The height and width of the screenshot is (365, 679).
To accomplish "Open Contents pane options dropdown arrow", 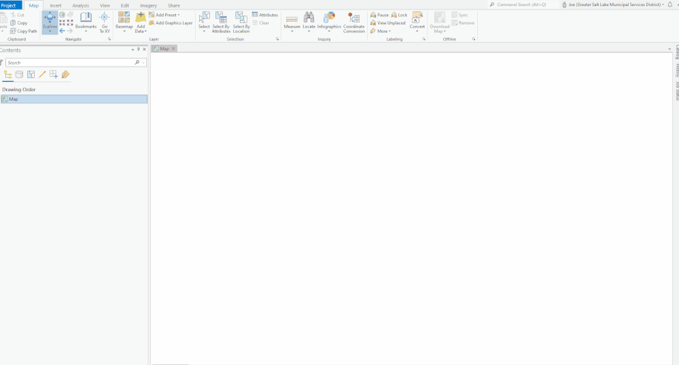I will pos(133,50).
